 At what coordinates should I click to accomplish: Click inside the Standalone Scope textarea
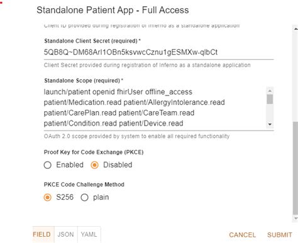pos(155,107)
